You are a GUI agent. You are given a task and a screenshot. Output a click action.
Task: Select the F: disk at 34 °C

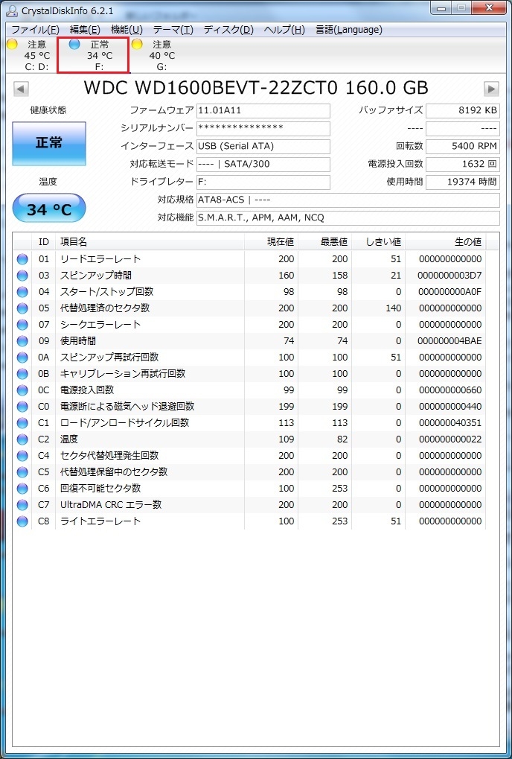[93, 55]
